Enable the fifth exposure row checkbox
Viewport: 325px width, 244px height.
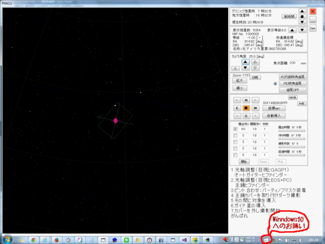235,155
